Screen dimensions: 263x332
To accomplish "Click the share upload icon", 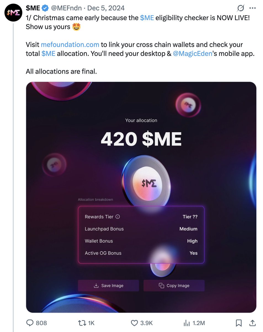I will [252, 323].
